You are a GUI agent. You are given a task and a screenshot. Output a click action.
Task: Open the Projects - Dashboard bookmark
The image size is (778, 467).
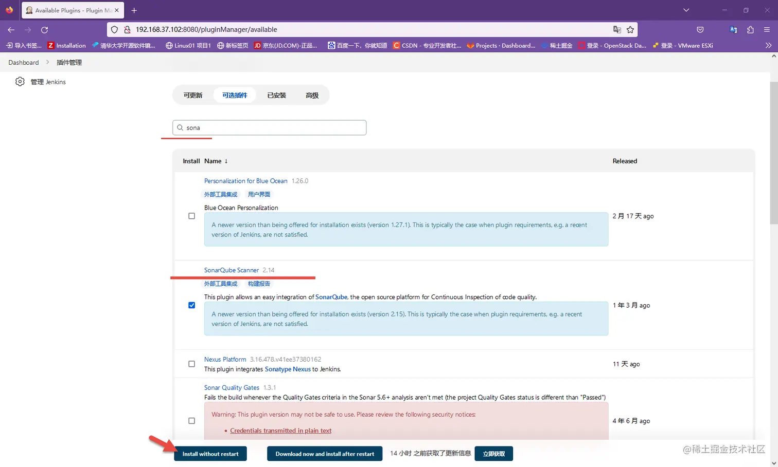pyautogui.click(x=501, y=45)
